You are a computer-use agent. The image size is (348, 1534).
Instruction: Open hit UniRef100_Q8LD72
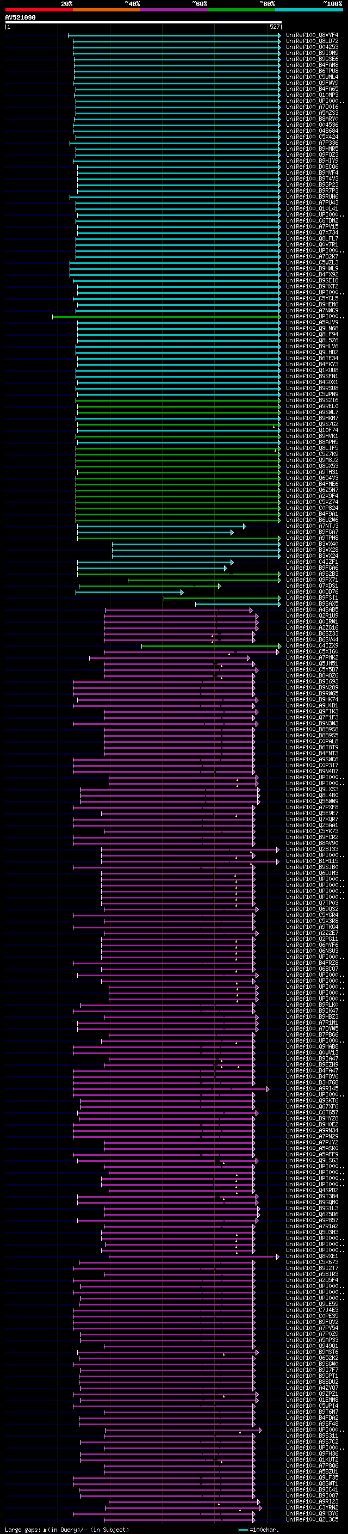click(x=312, y=41)
